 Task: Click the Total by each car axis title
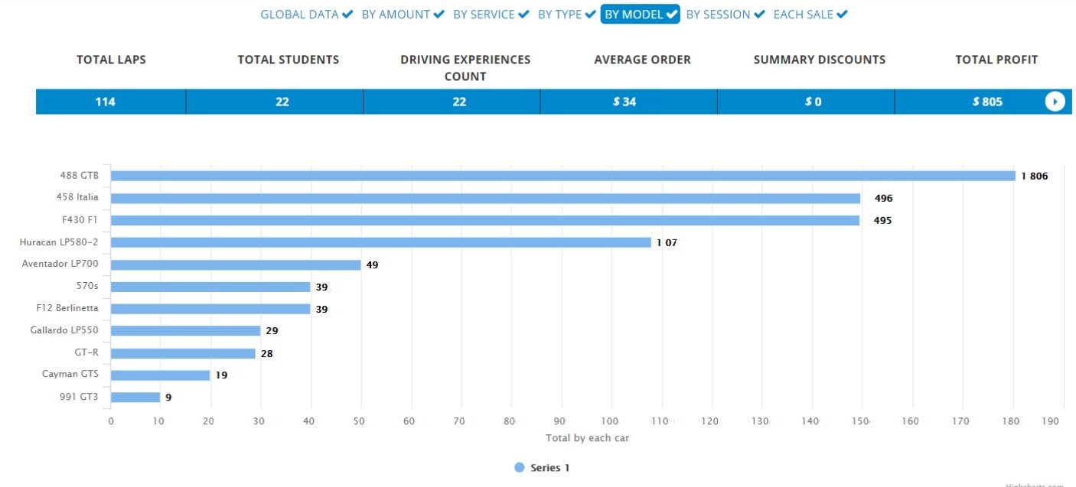click(587, 438)
